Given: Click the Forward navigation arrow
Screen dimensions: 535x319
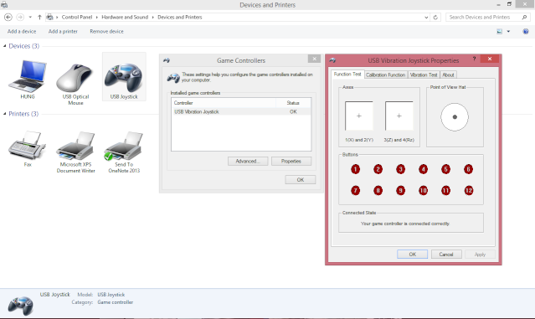Looking at the screenshot, I should pyautogui.click(x=20, y=17).
